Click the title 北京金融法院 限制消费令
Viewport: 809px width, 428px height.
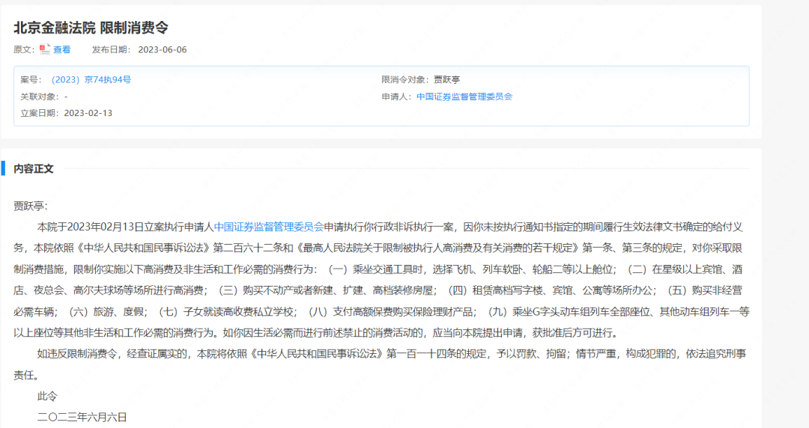[x=91, y=28]
